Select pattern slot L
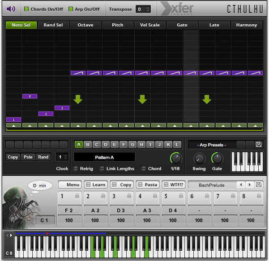Viewport: 269px width, 261px height. [177, 145]
